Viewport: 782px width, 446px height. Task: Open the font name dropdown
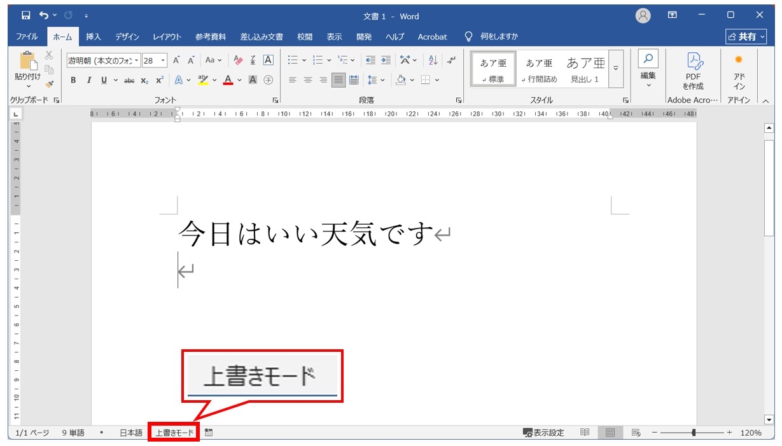point(137,60)
